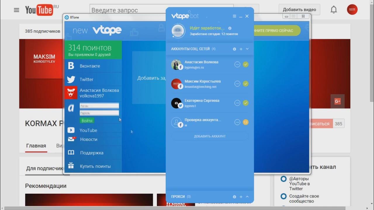
Task: Select the @Авторы YouTube в Twitter radio option
Action: (x=283, y=179)
